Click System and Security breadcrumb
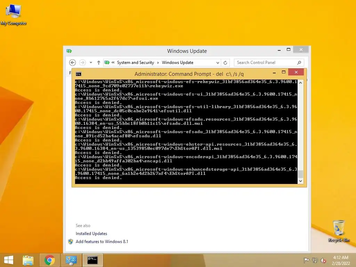Image resolution: width=356 pixels, height=267 pixels. [x=135, y=63]
